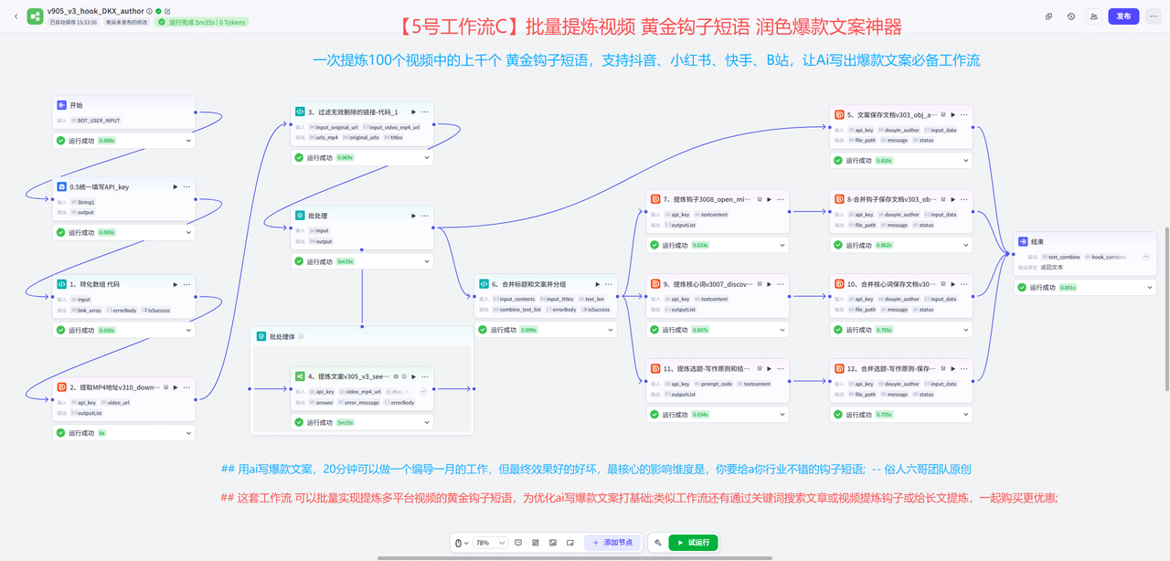Open the header more options ellipsis
This screenshot has height=561, width=1170.
point(1154,16)
